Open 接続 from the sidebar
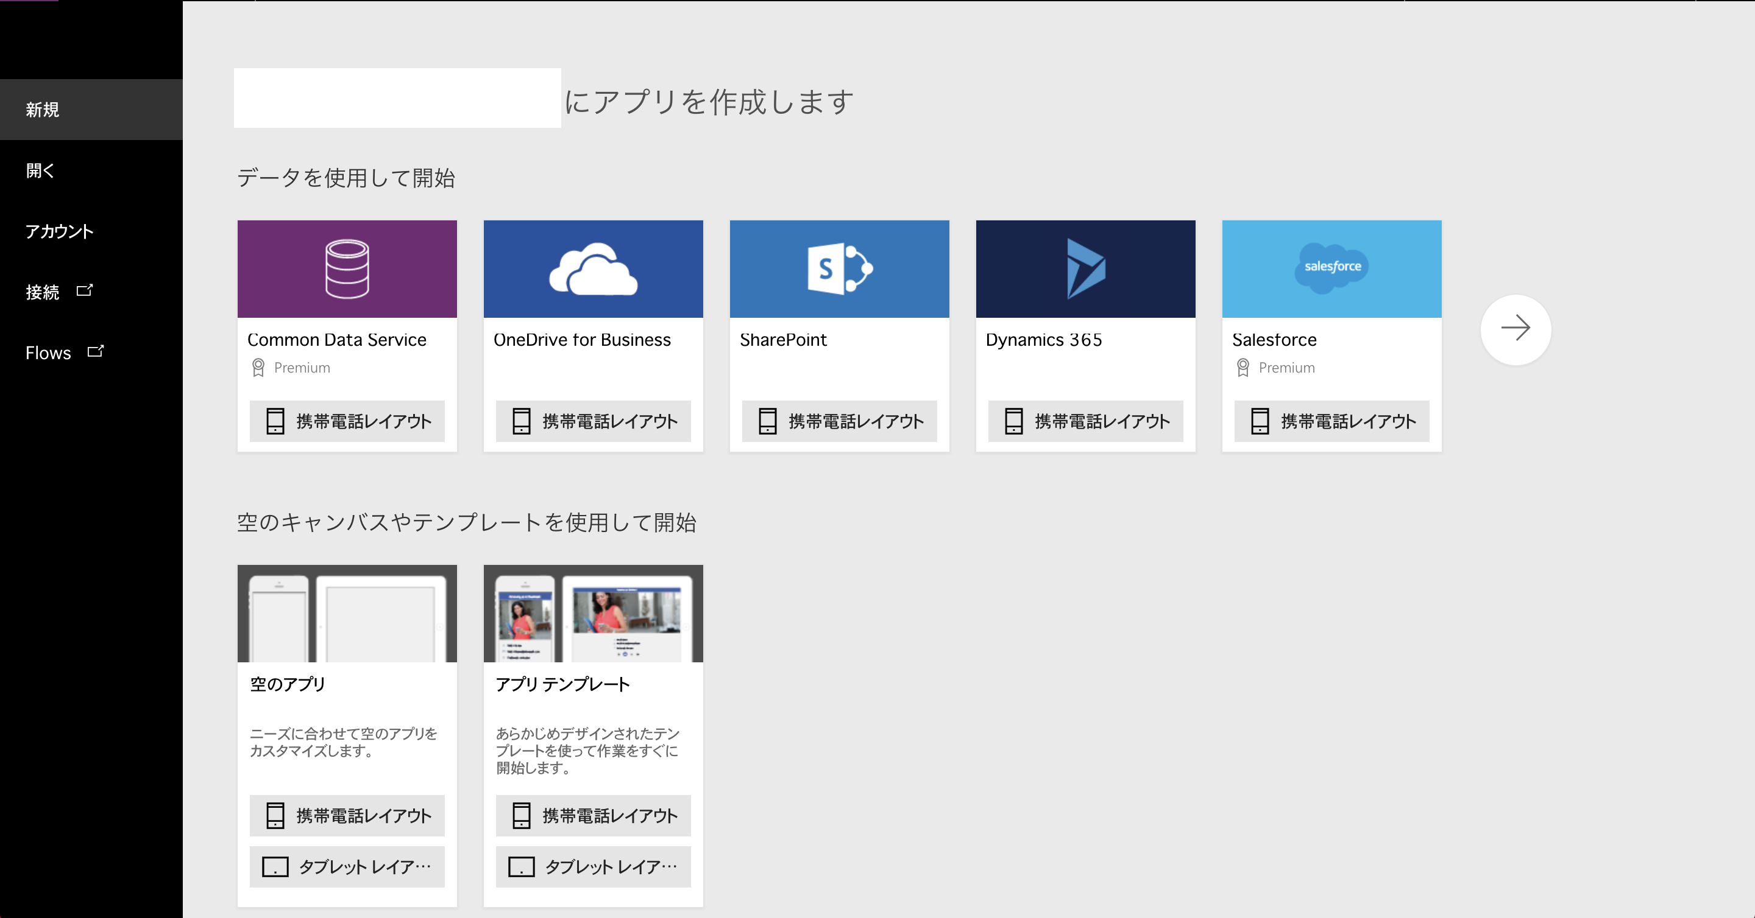1755x918 pixels. point(91,292)
